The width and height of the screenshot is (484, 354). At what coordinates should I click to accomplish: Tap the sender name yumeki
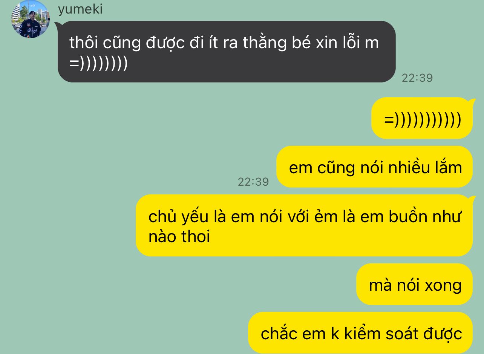pyautogui.click(x=80, y=9)
